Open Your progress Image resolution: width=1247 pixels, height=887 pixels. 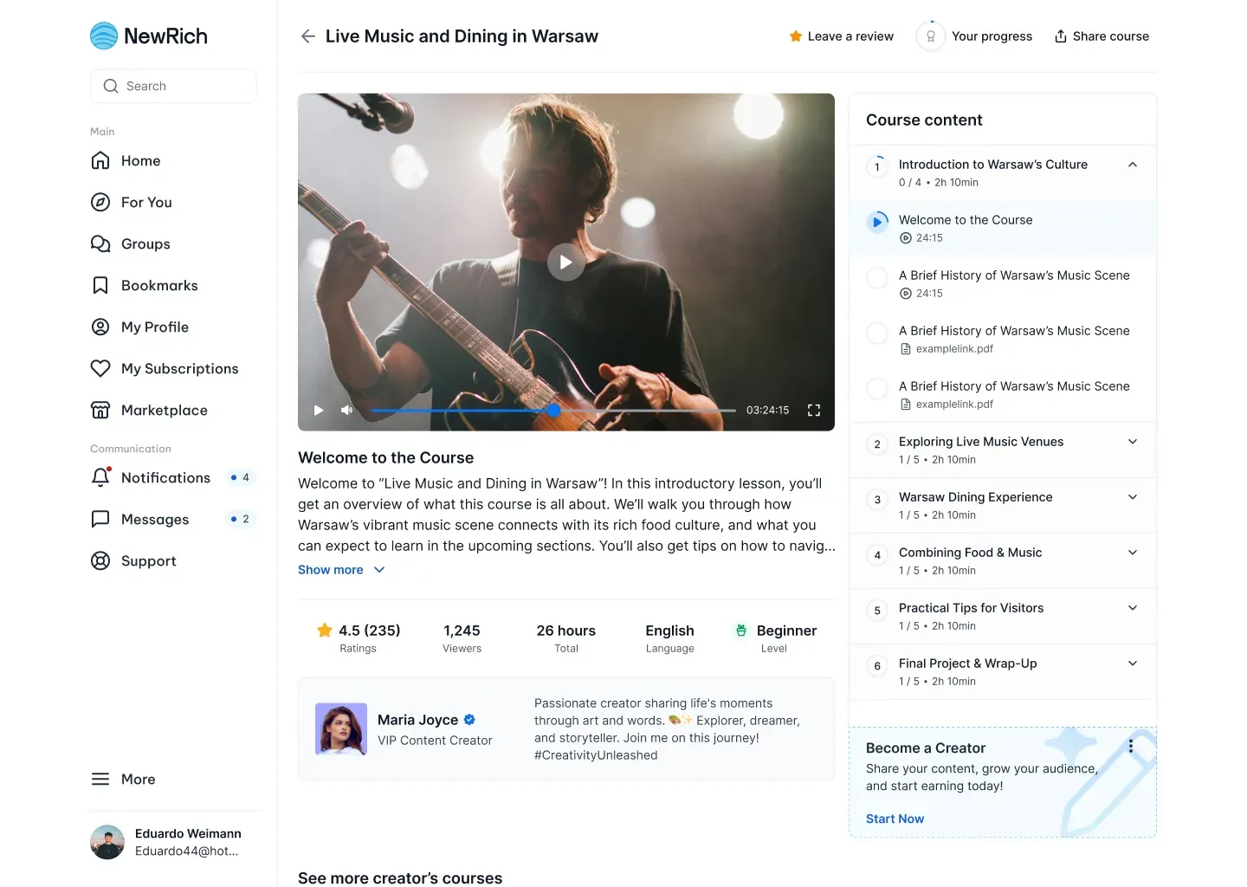click(974, 36)
